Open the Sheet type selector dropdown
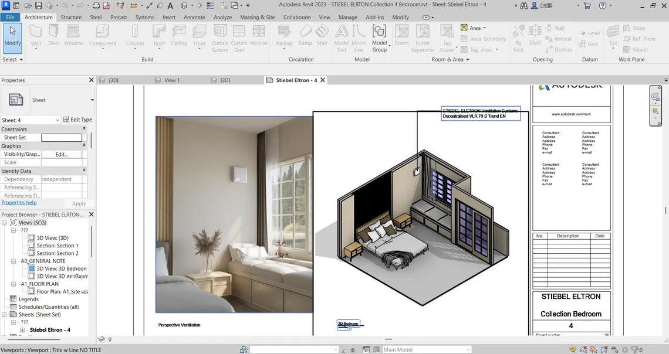This screenshot has height=354, width=669. pos(92,100)
